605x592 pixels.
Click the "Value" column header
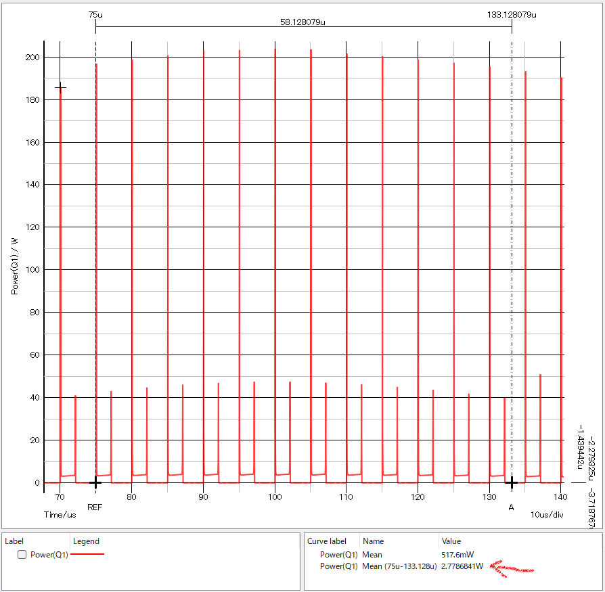point(451,541)
